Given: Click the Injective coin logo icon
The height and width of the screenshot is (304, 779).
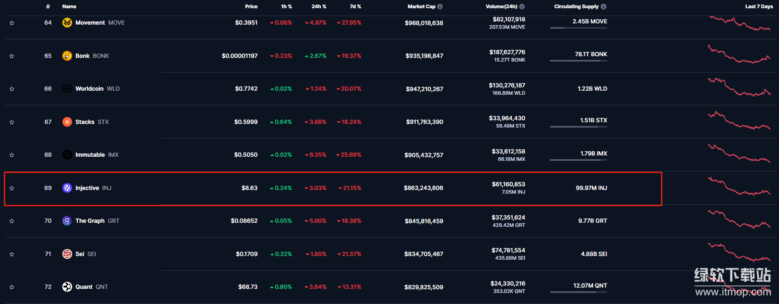Looking at the screenshot, I should click(67, 188).
